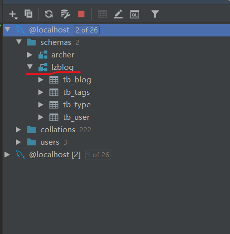
Task: Select the tb_blog table
Action: tap(77, 80)
